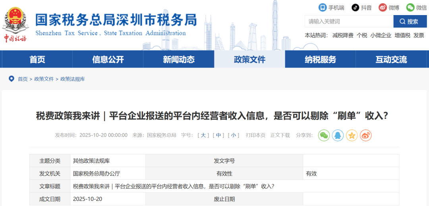Click the 主题分类 label cell

coord(50,161)
